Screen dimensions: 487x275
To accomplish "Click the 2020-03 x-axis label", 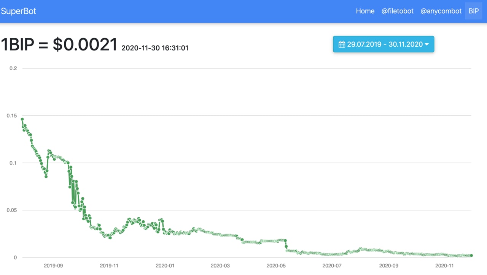I will [220, 266].
